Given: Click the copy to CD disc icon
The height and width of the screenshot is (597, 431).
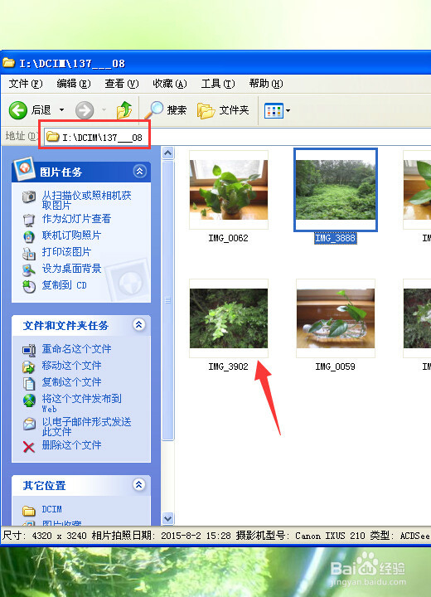Looking at the screenshot, I should tap(29, 286).
